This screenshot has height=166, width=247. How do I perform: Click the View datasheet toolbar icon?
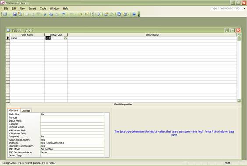[5, 14]
